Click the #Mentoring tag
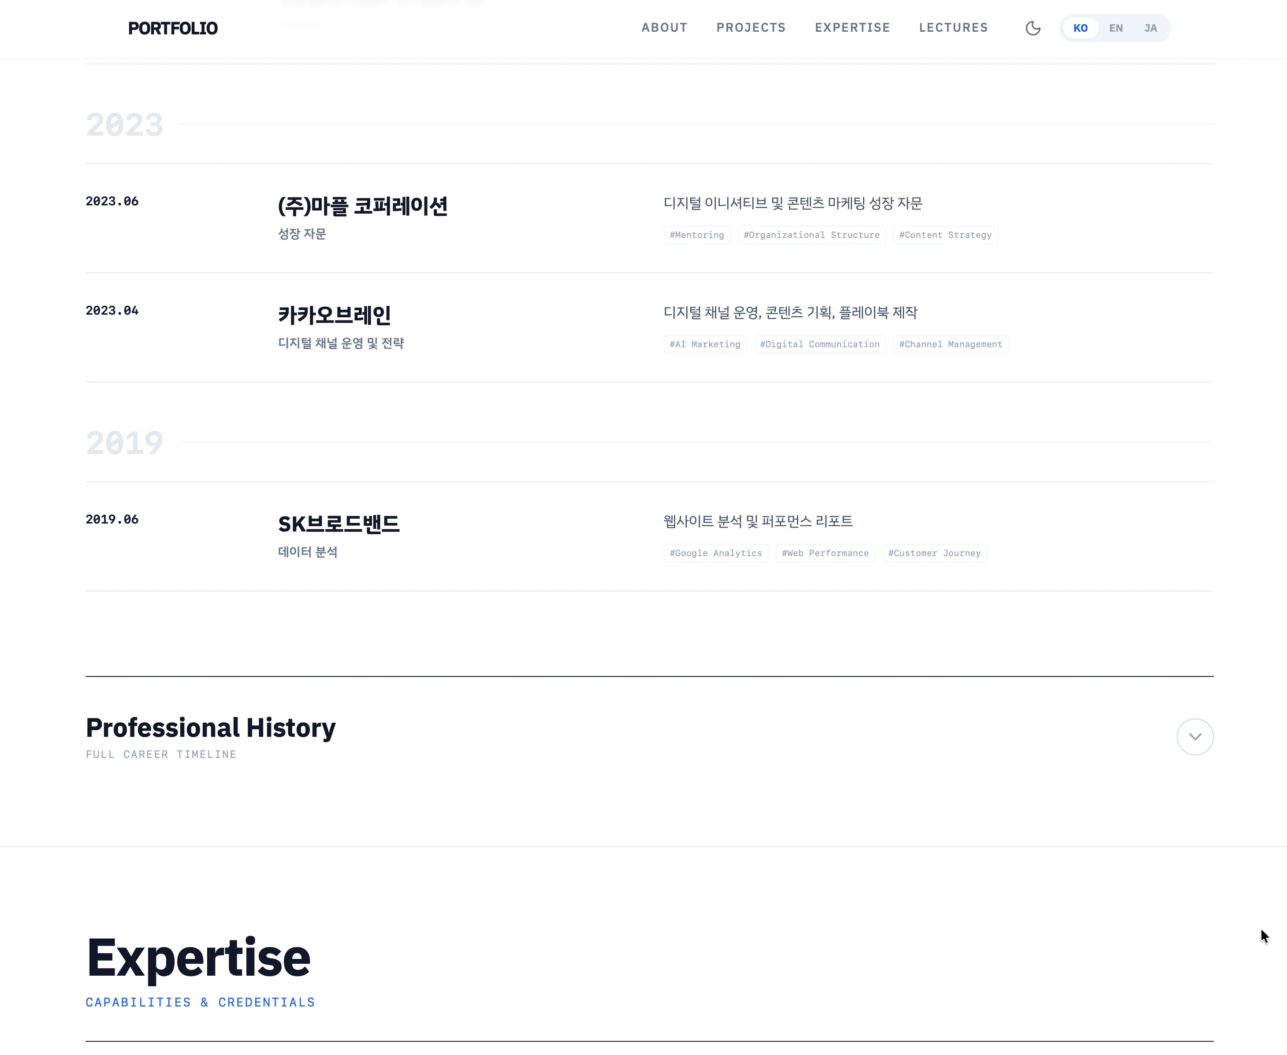This screenshot has height=1055, width=1287. [696, 235]
